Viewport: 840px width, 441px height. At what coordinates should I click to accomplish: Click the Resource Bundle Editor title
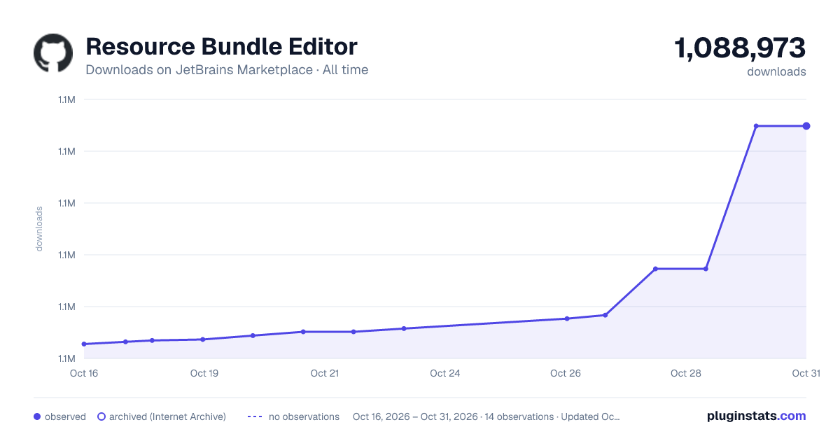click(221, 46)
